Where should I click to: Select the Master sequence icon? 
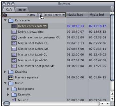coord(11,77)
